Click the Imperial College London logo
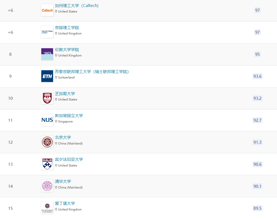The width and height of the screenshot is (277, 219). click(x=47, y=32)
